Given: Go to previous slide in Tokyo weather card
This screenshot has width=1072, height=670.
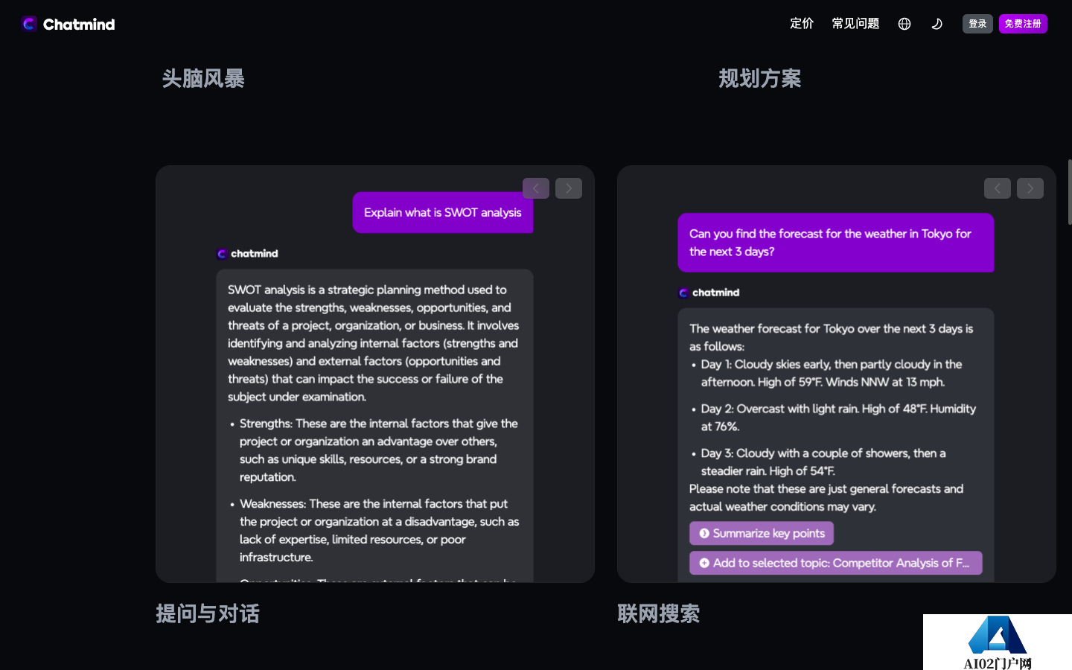Looking at the screenshot, I should click(998, 188).
